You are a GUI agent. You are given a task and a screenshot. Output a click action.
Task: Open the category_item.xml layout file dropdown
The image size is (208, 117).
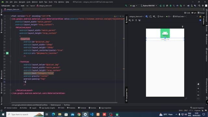136,17
